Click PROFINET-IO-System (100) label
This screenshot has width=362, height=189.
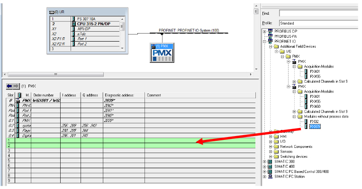189,30
